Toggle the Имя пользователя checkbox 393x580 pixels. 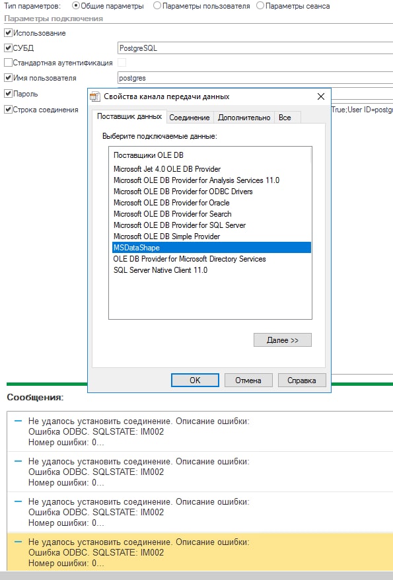[x=8, y=78]
